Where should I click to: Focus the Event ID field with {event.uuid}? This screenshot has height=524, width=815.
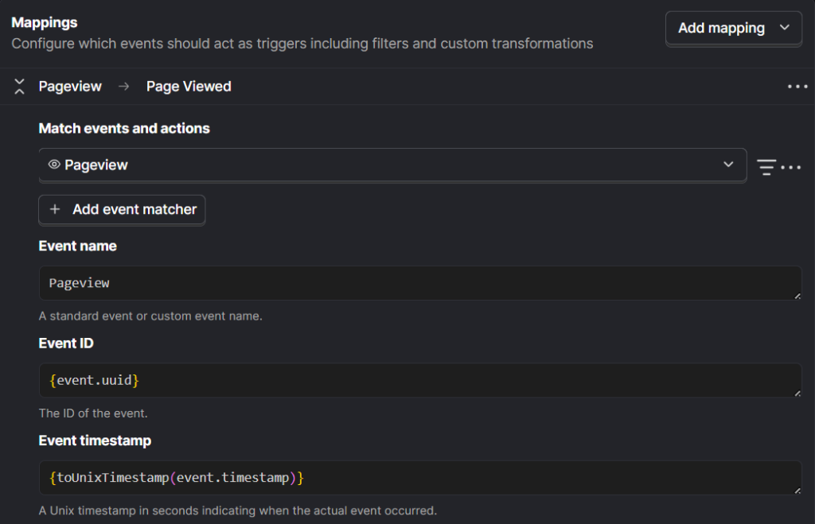(414, 381)
